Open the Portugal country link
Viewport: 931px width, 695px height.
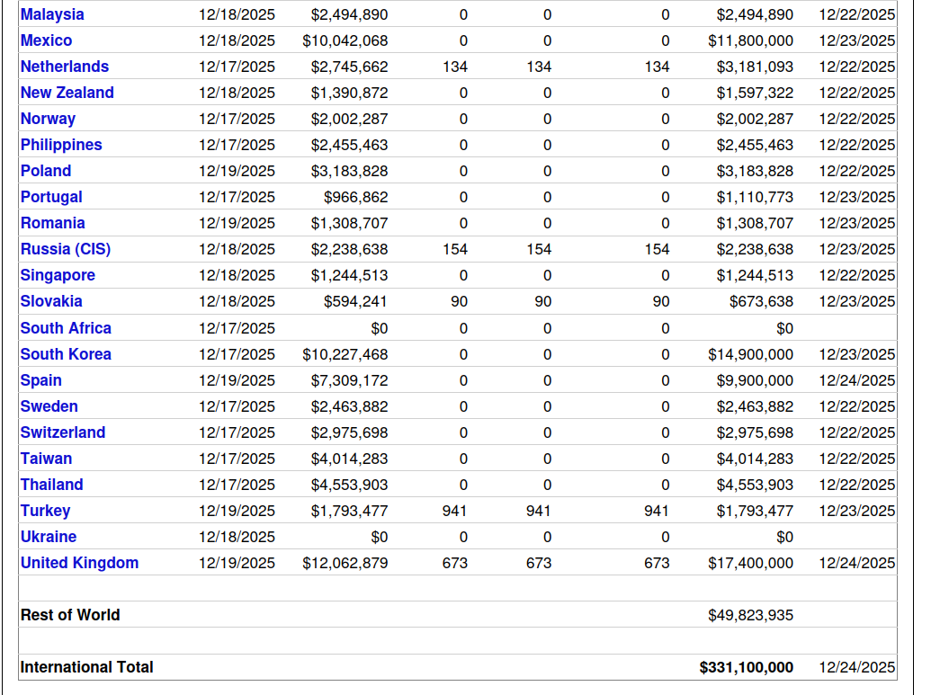[51, 197]
